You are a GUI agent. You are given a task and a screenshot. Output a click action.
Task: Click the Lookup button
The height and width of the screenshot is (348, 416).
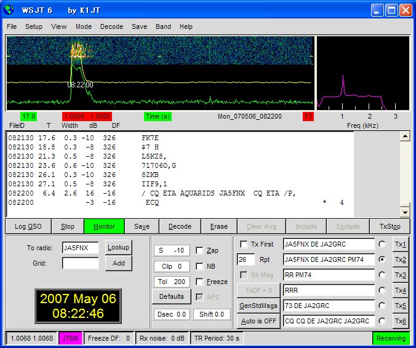click(118, 247)
